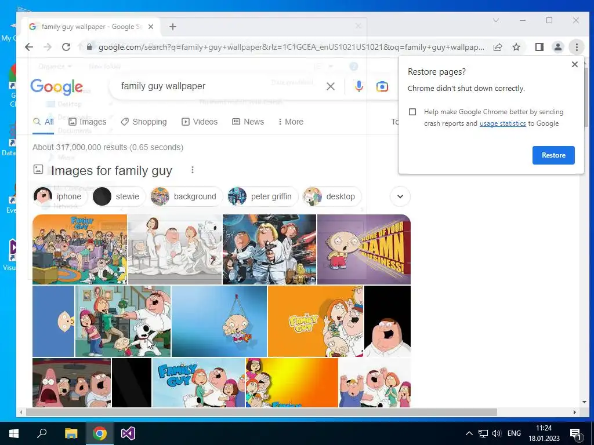Open the shocked Patrick and Peter image

tap(71, 382)
